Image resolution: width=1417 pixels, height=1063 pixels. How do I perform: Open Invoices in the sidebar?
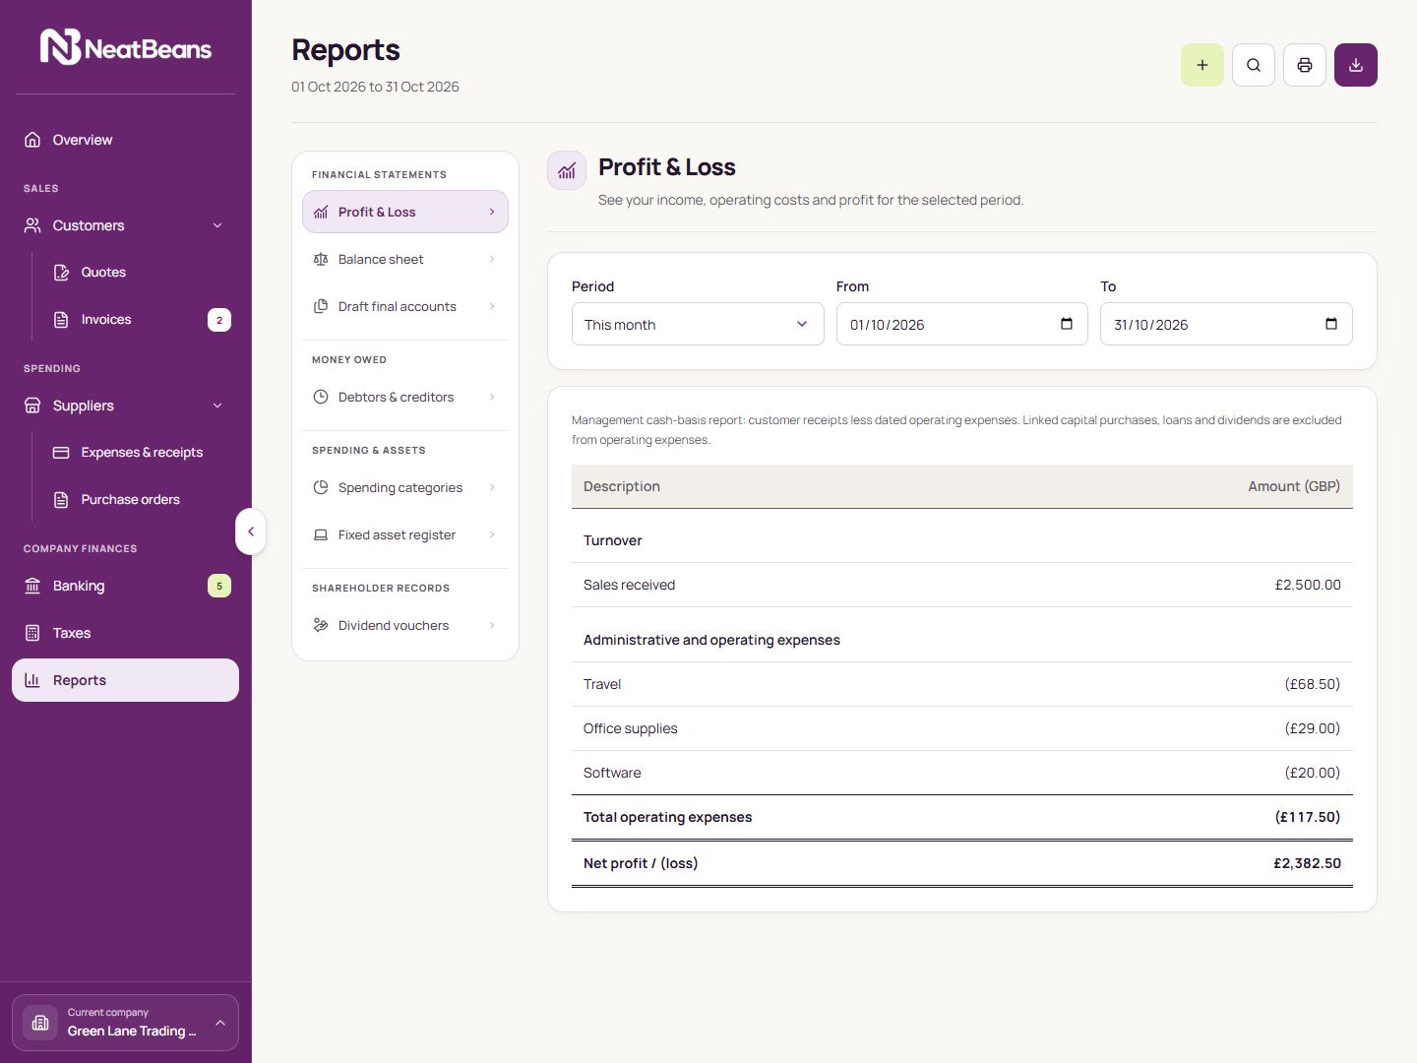coord(138,320)
